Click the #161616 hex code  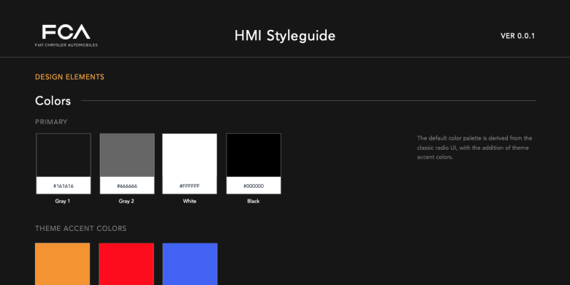[x=64, y=186]
